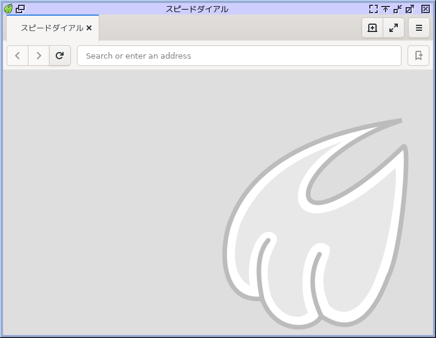Select the スピードダイアル tab
The width and height of the screenshot is (436, 338).
(x=53, y=28)
